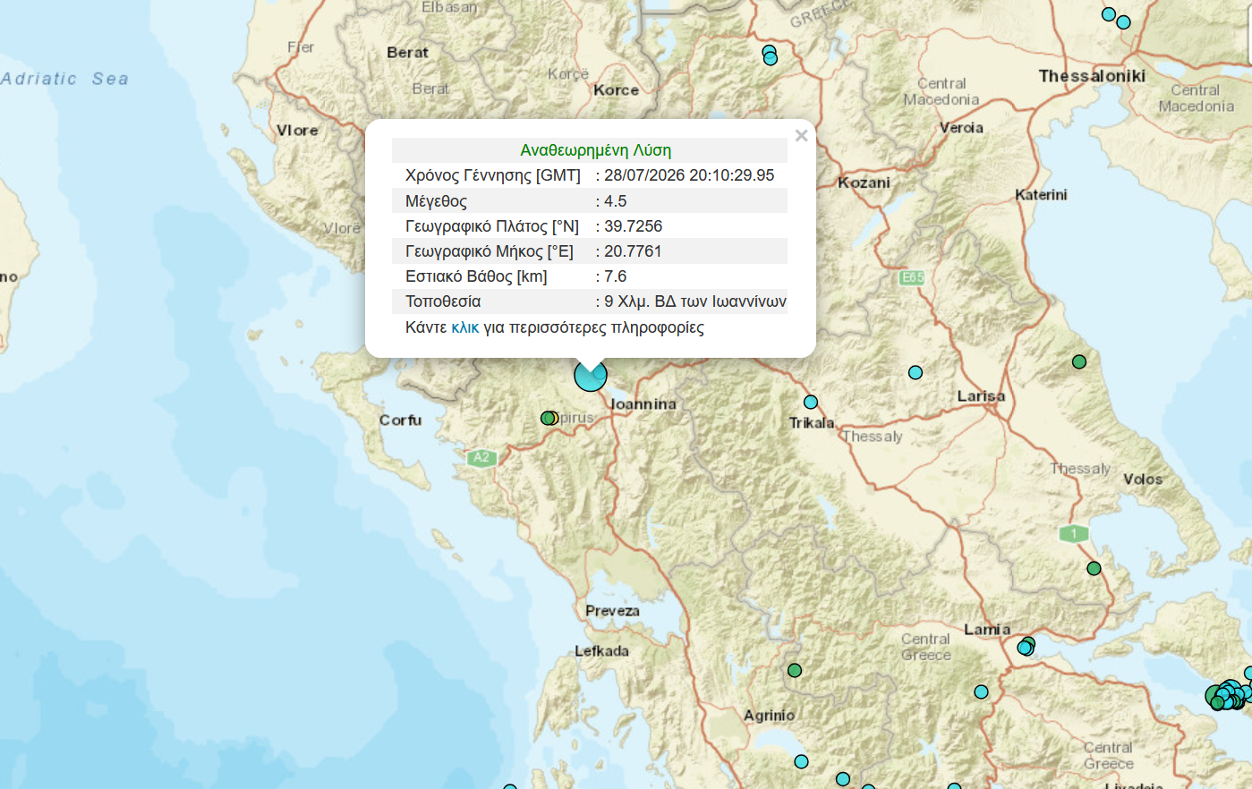The image size is (1252, 789).
Task: Click the 'Τοποθεσία' label
Action: tap(443, 301)
